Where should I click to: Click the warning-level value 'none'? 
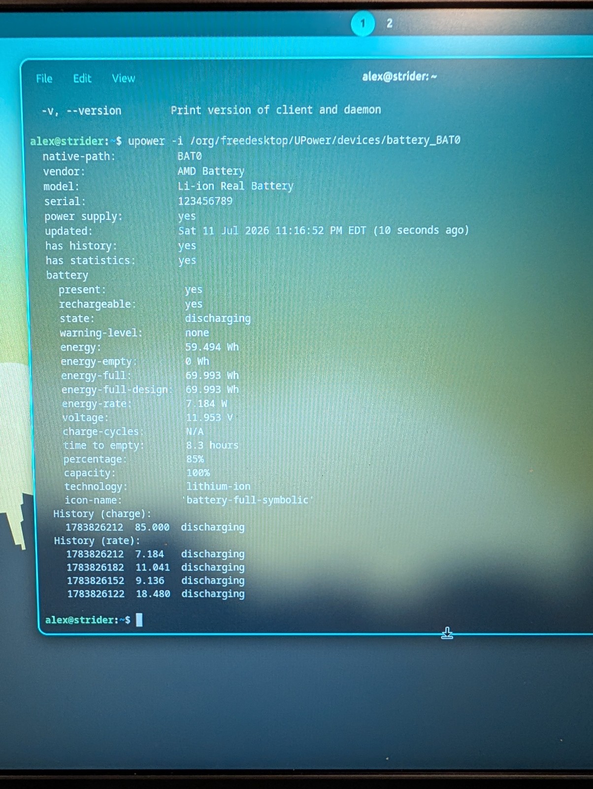tap(197, 333)
